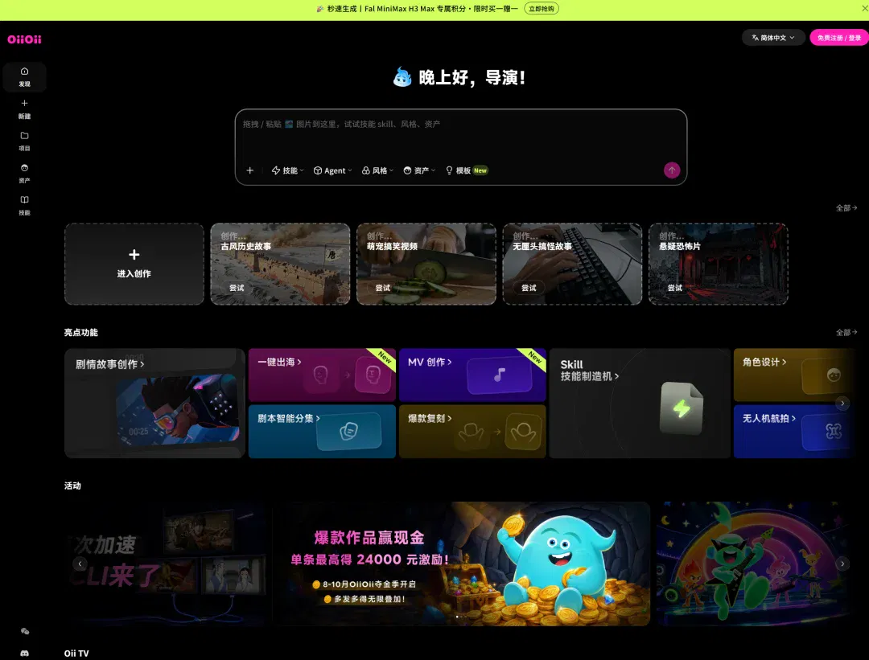Screen dimensions: 869x660
Task: Click the lightning file icon in Skill card
Action: (x=682, y=408)
